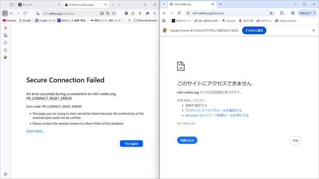Open the Learn more… link

tap(35, 131)
